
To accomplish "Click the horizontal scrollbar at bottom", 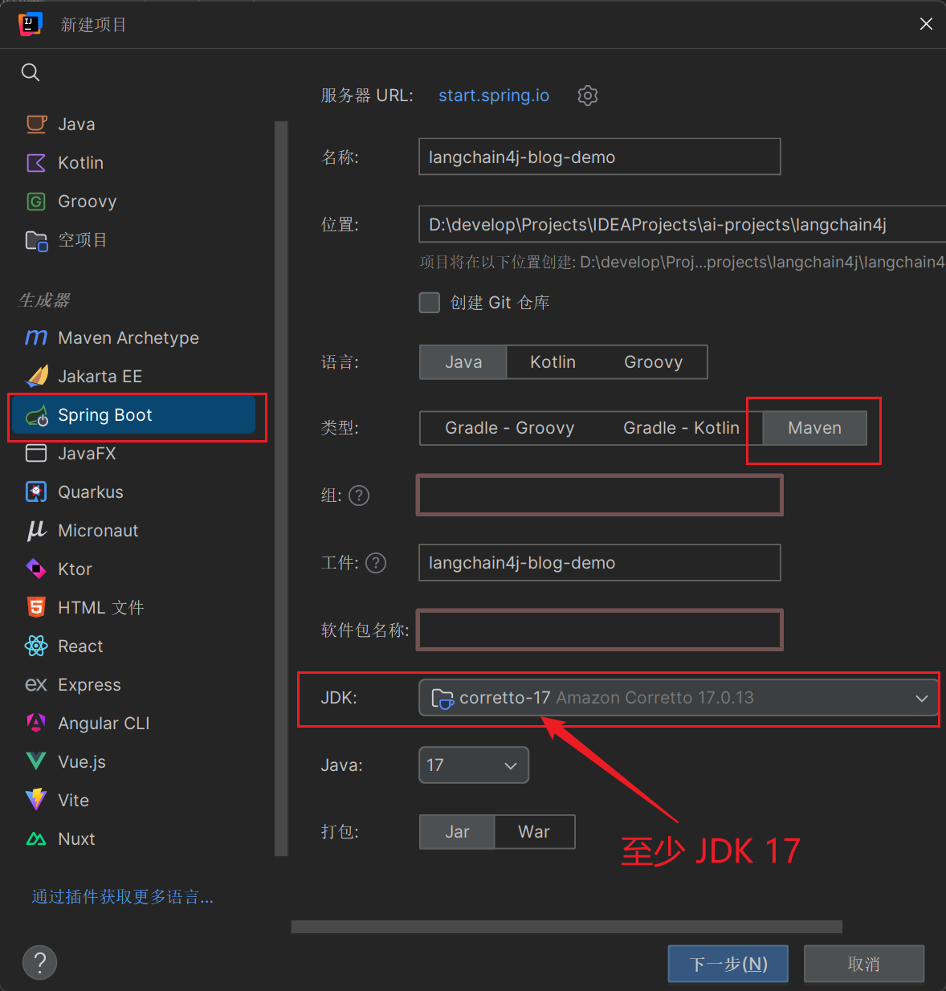I will pyautogui.click(x=567, y=927).
